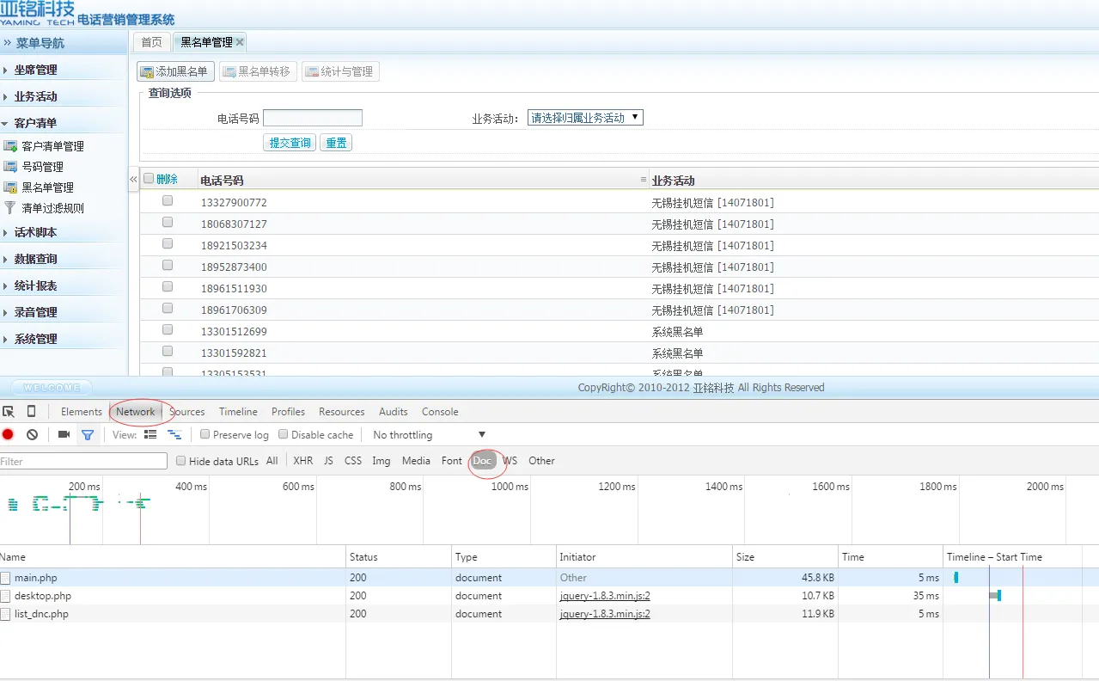This screenshot has height=681, width=1099.
Task: Switch to small request rows view icon
Action: [174, 435]
